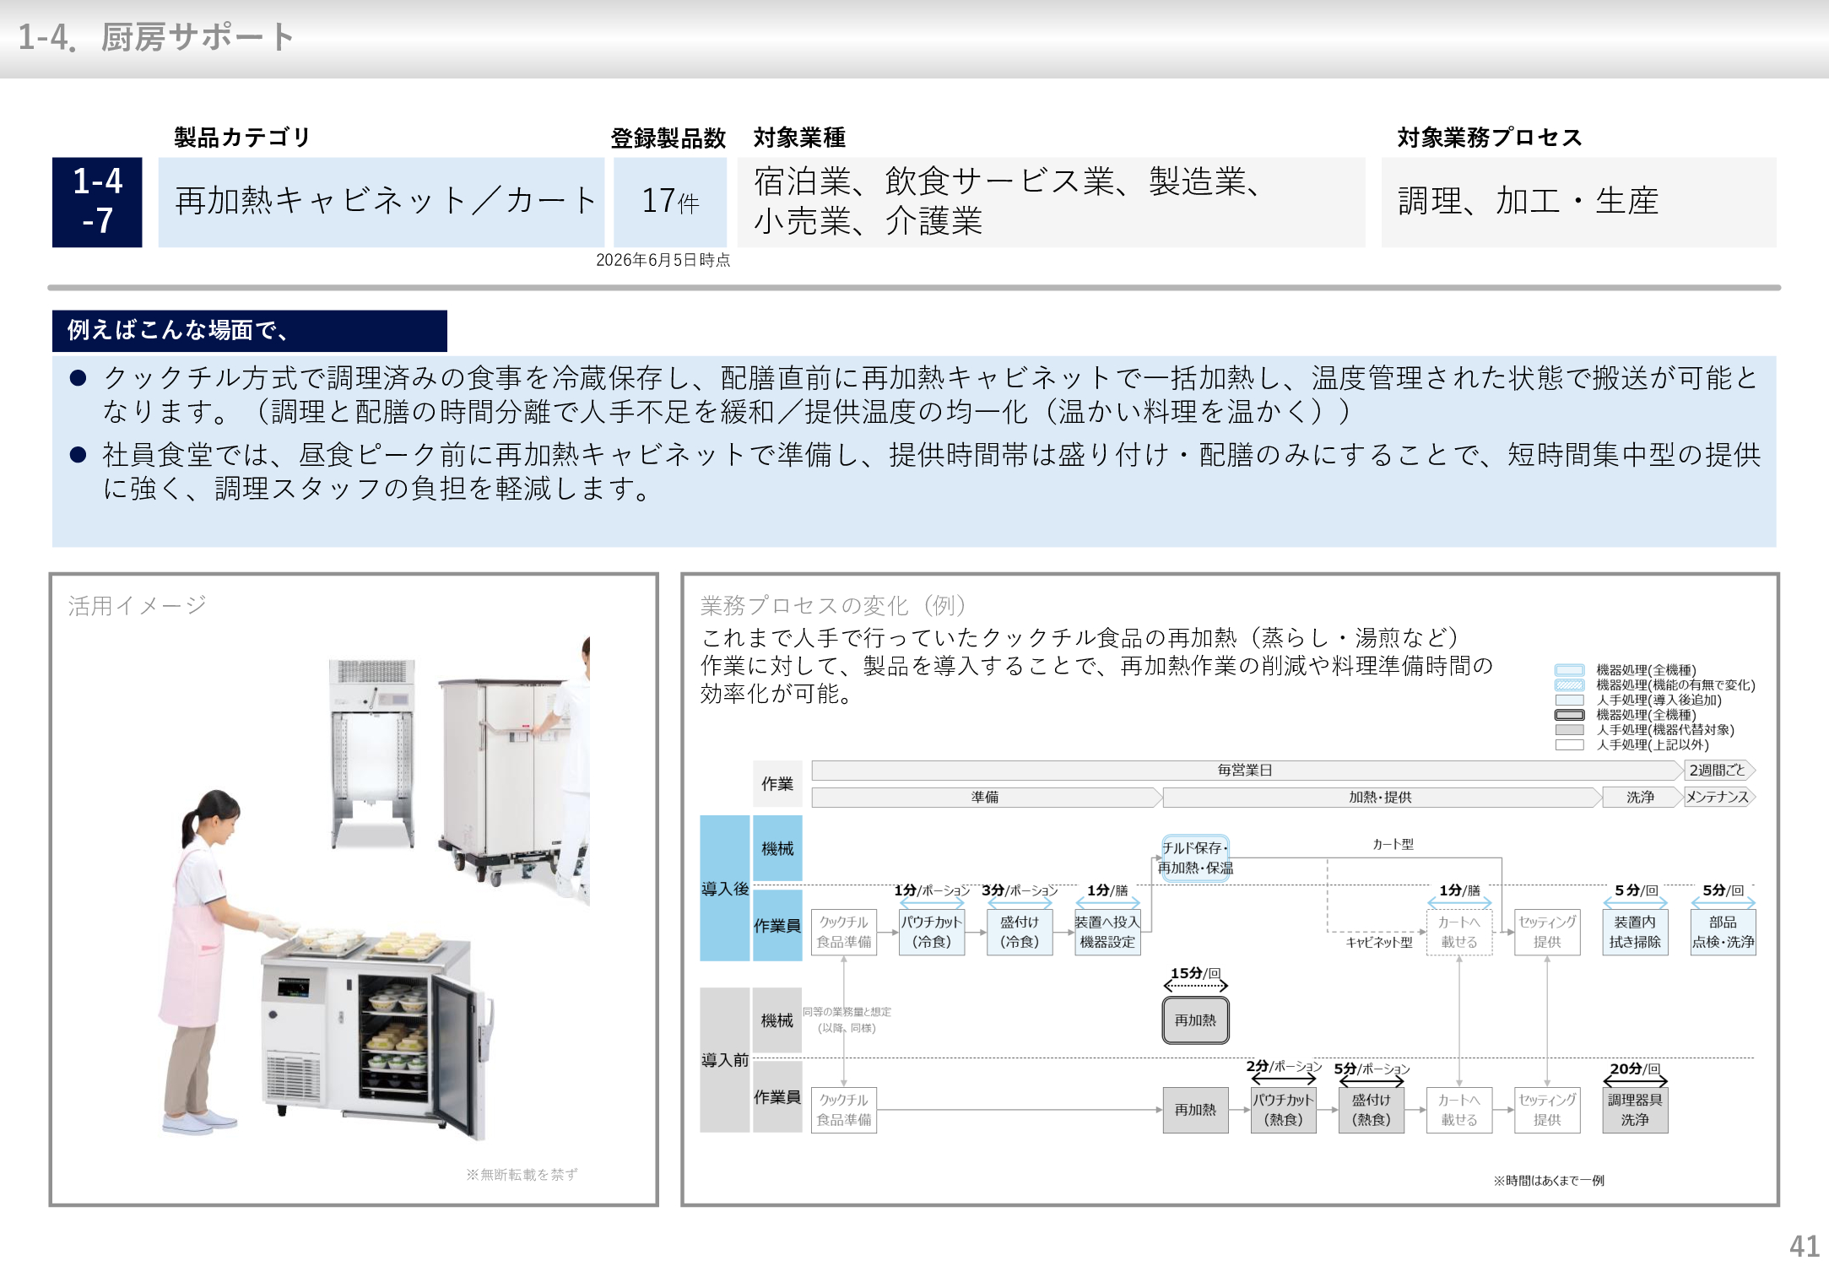Click the ※無断転載を禁ず notice
This screenshot has width=1829, height=1266.
(x=522, y=1174)
